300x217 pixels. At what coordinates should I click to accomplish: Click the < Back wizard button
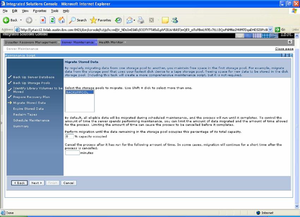point(19,183)
